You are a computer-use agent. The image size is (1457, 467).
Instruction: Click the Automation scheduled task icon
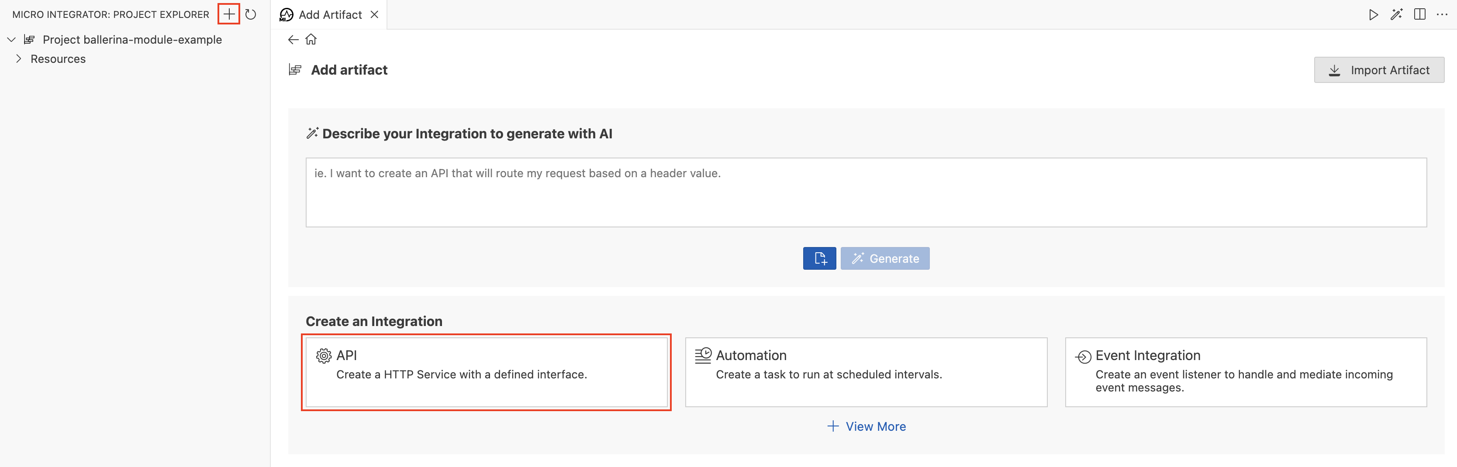[x=702, y=355]
